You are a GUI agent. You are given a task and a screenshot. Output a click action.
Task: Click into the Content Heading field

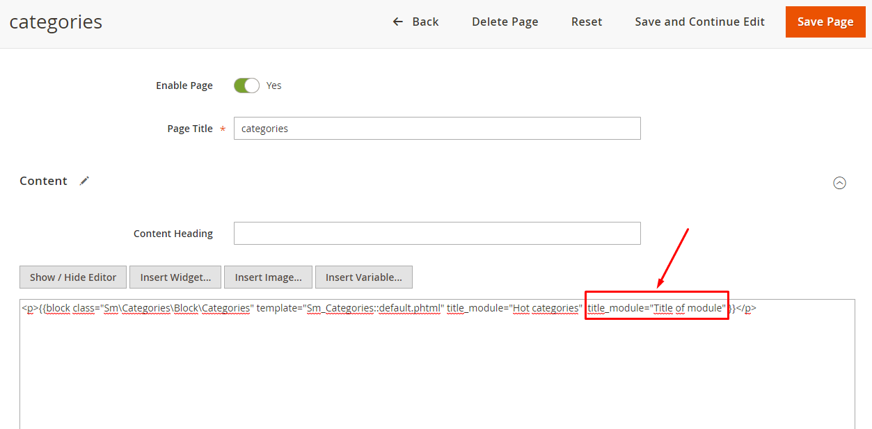click(x=437, y=234)
